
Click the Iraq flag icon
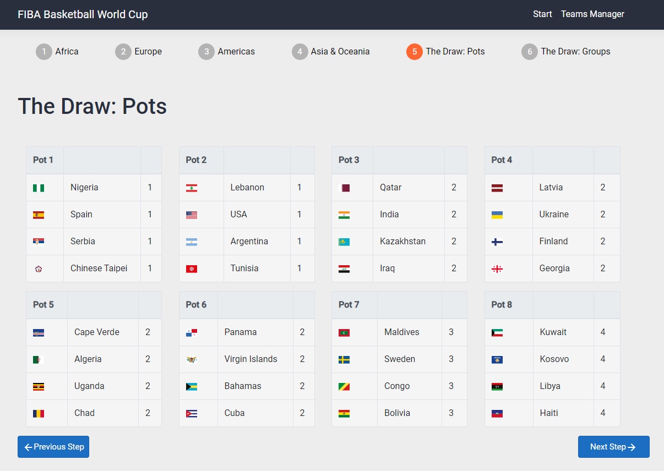[x=344, y=269]
